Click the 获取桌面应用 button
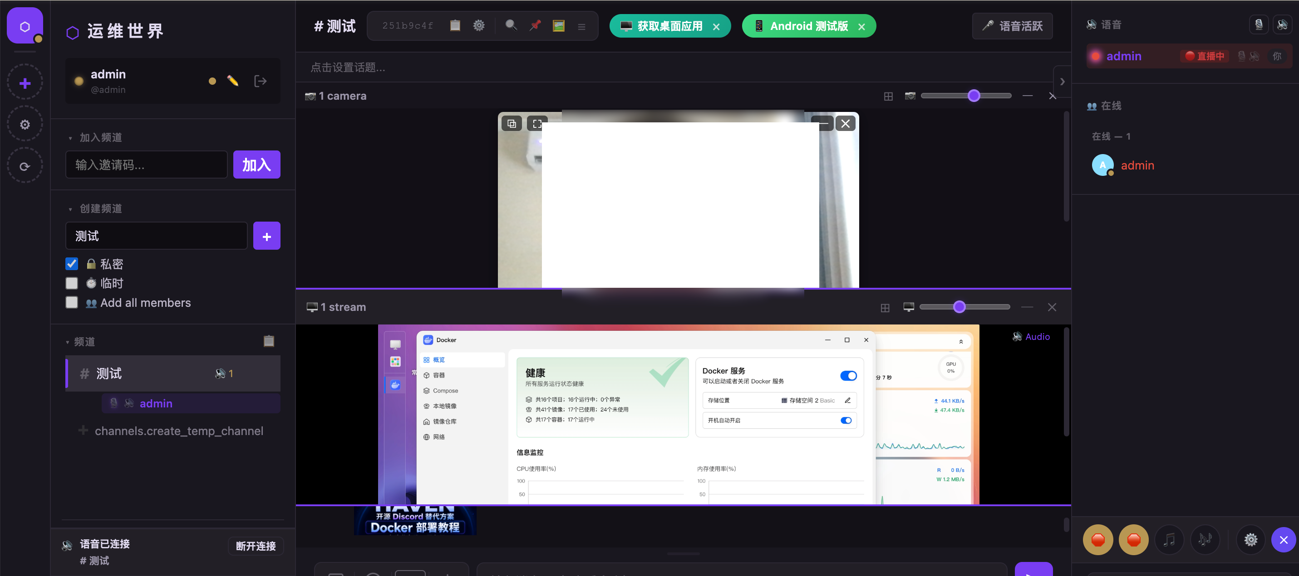Viewport: 1299px width, 576px height. (663, 26)
